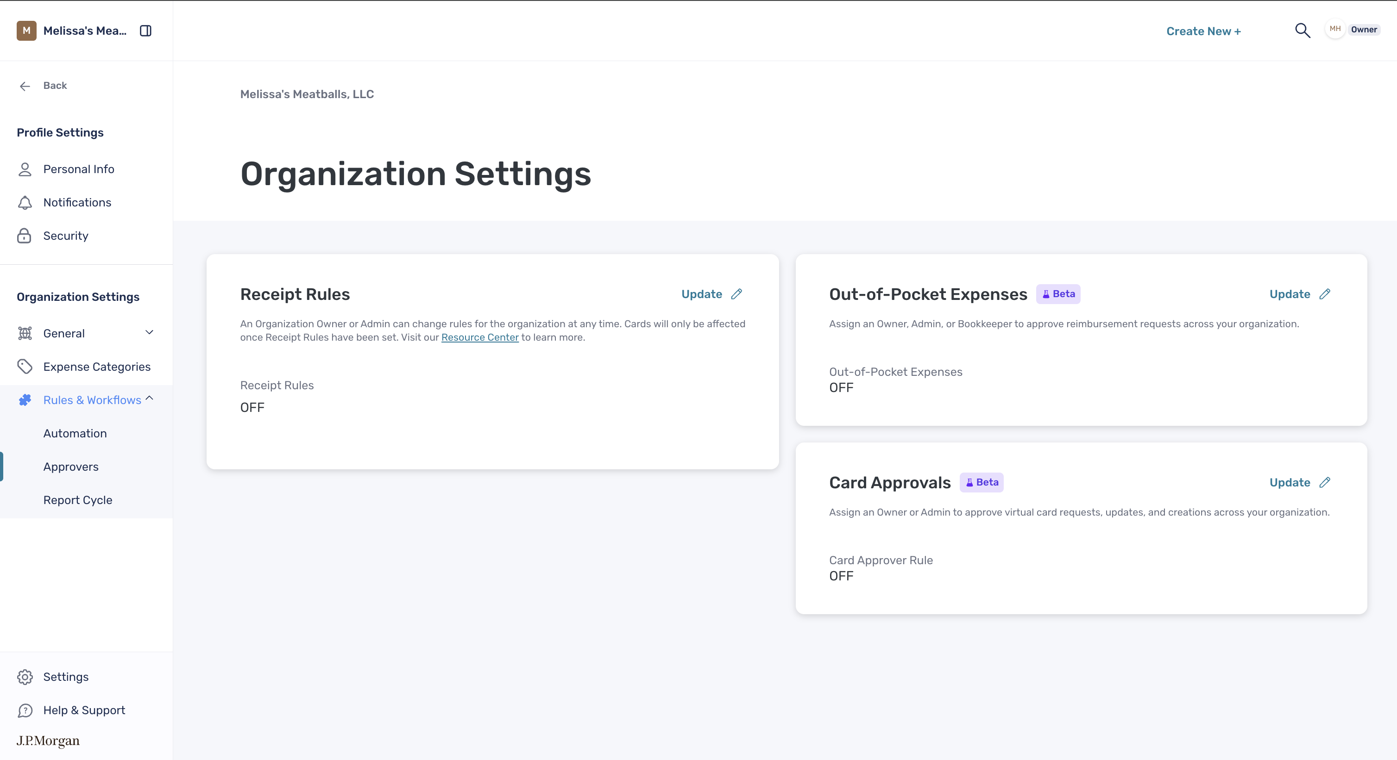Click the Card Approvals pencil edit icon
Viewport: 1397px width, 760px height.
pyautogui.click(x=1325, y=482)
